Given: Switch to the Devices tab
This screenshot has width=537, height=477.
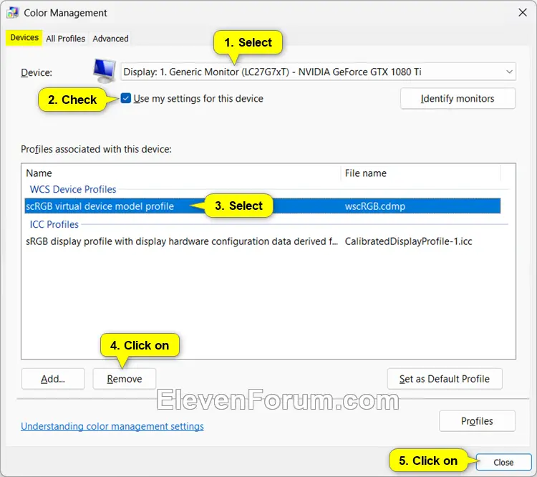Looking at the screenshot, I should [x=24, y=38].
